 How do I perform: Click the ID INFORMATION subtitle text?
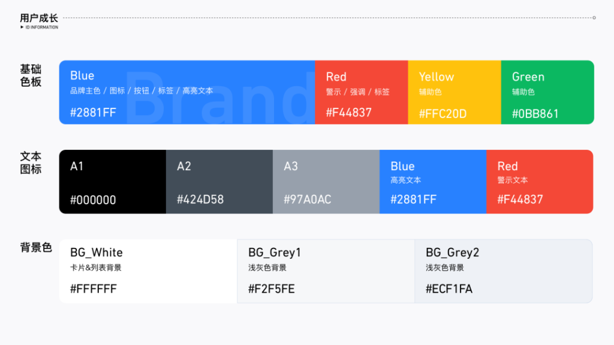pos(42,28)
